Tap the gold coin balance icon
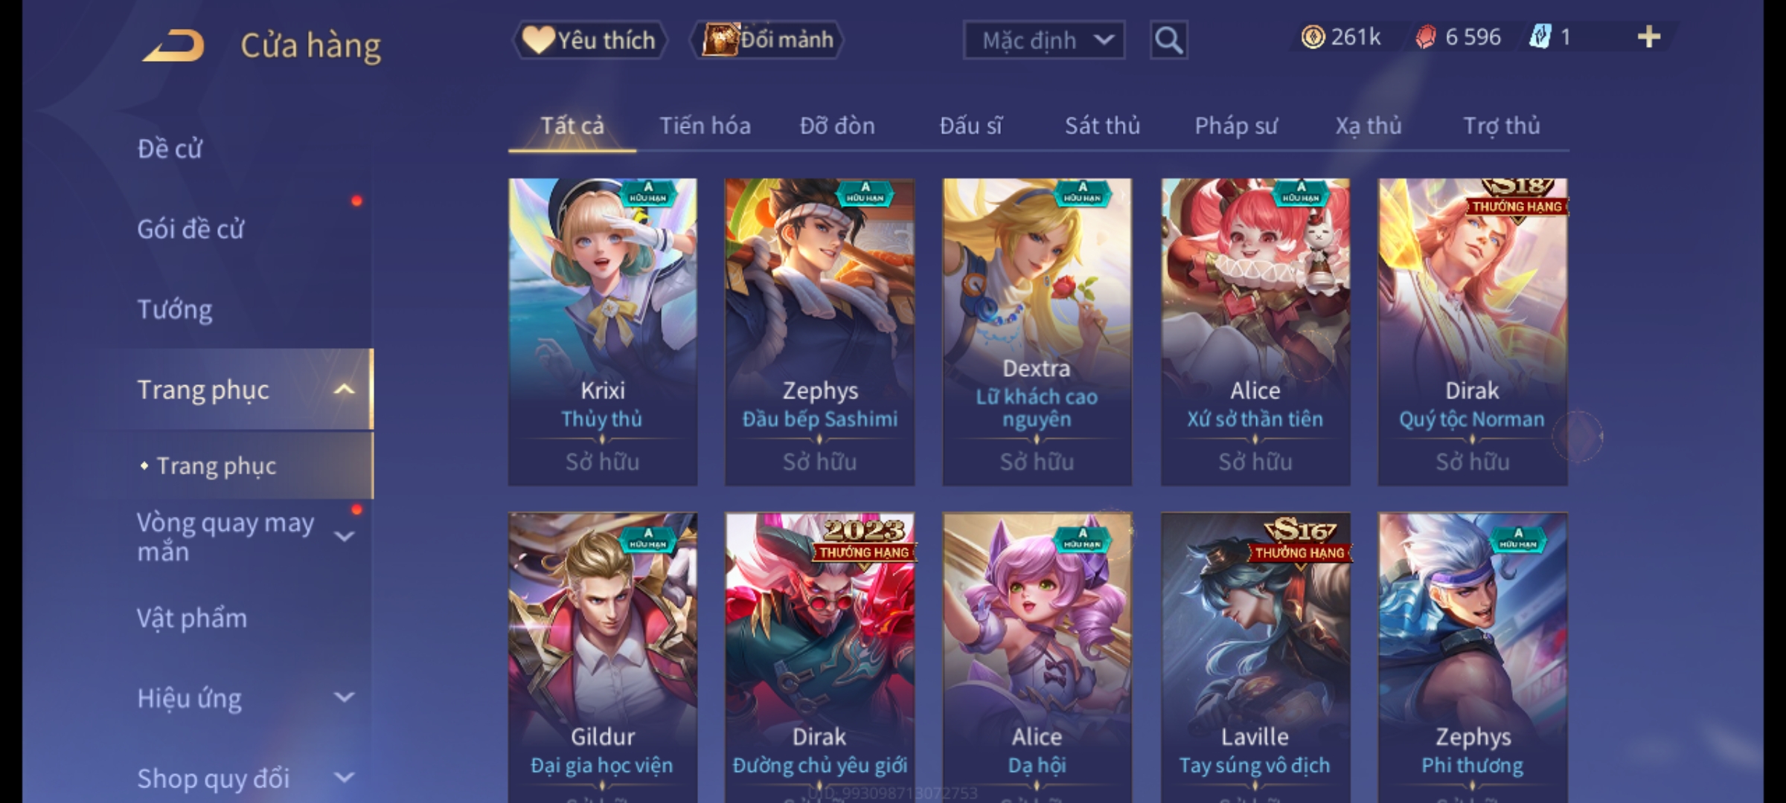This screenshot has height=803, width=1786. [1313, 37]
